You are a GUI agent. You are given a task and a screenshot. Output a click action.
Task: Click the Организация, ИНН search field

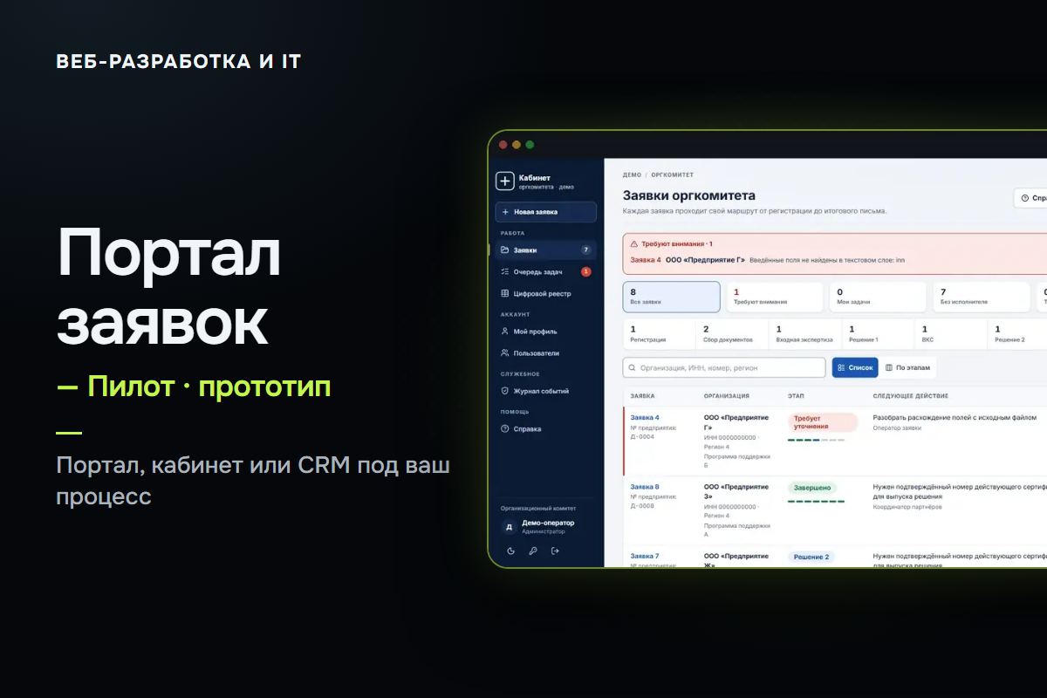click(724, 367)
